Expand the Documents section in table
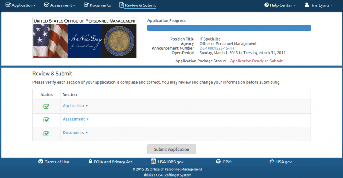Viewport: 343px width, 178px height. click(x=75, y=132)
